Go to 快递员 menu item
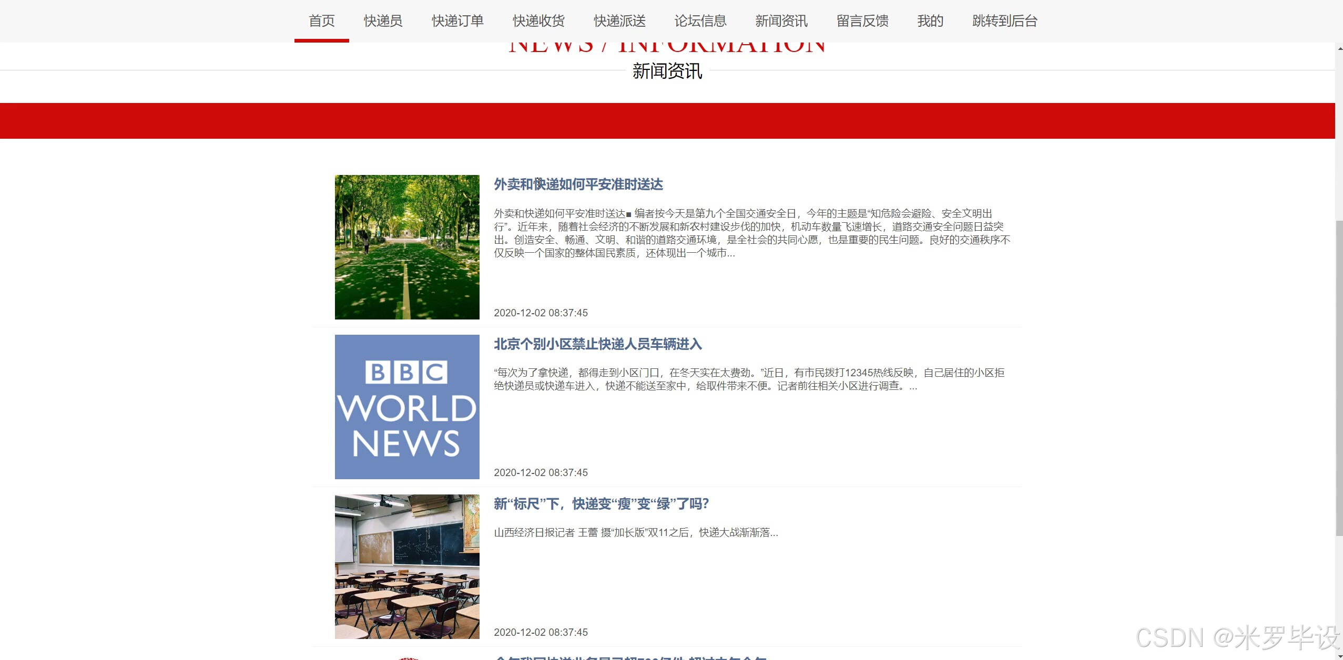This screenshot has height=660, width=1343. pos(383,21)
